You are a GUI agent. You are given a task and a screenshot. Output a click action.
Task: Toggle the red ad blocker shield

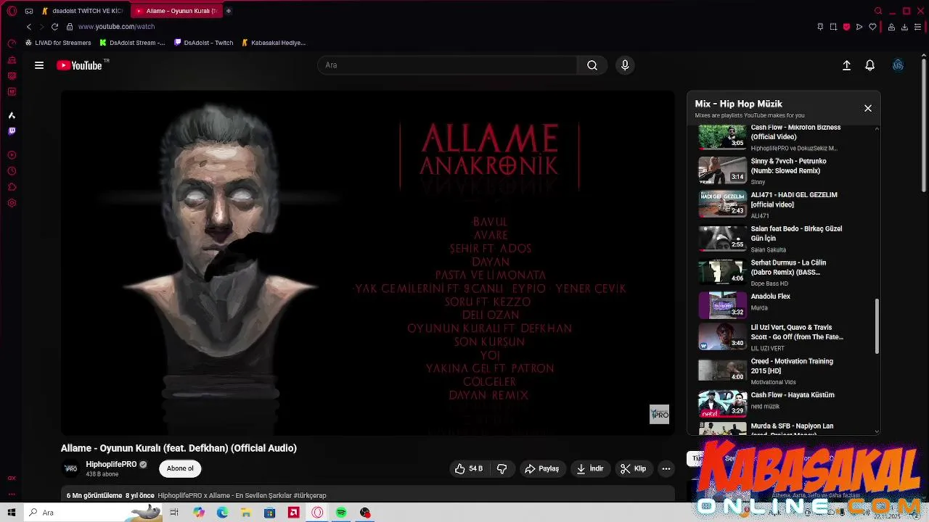point(846,27)
